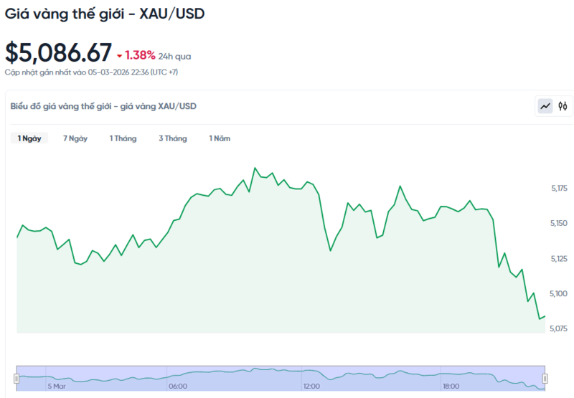The width and height of the screenshot is (574, 398).
Task: Click the 5 Mar label in navigator
Action: [x=57, y=387]
